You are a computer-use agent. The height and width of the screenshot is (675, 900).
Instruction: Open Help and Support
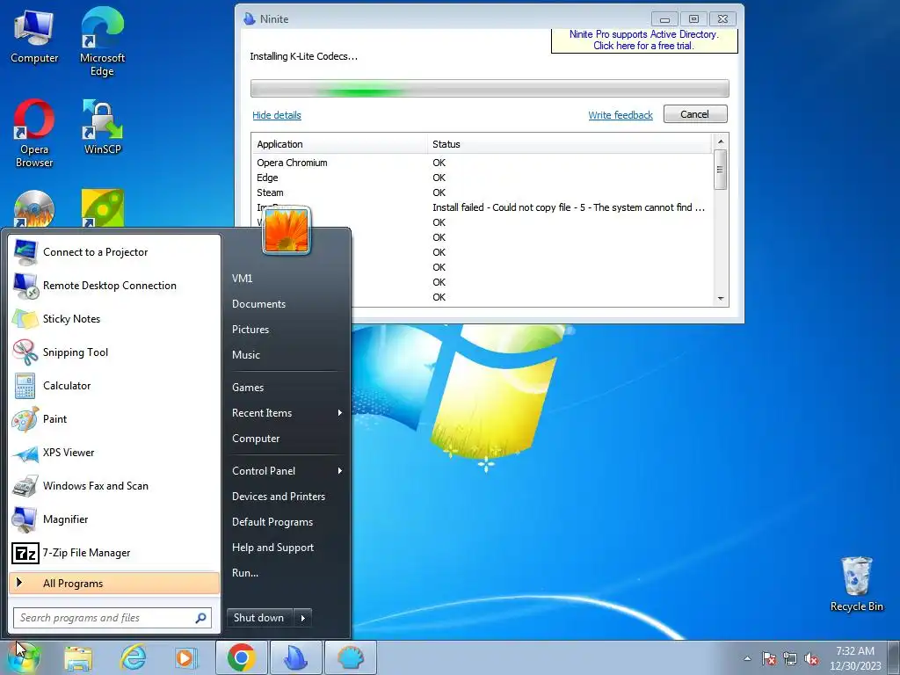[272, 548]
